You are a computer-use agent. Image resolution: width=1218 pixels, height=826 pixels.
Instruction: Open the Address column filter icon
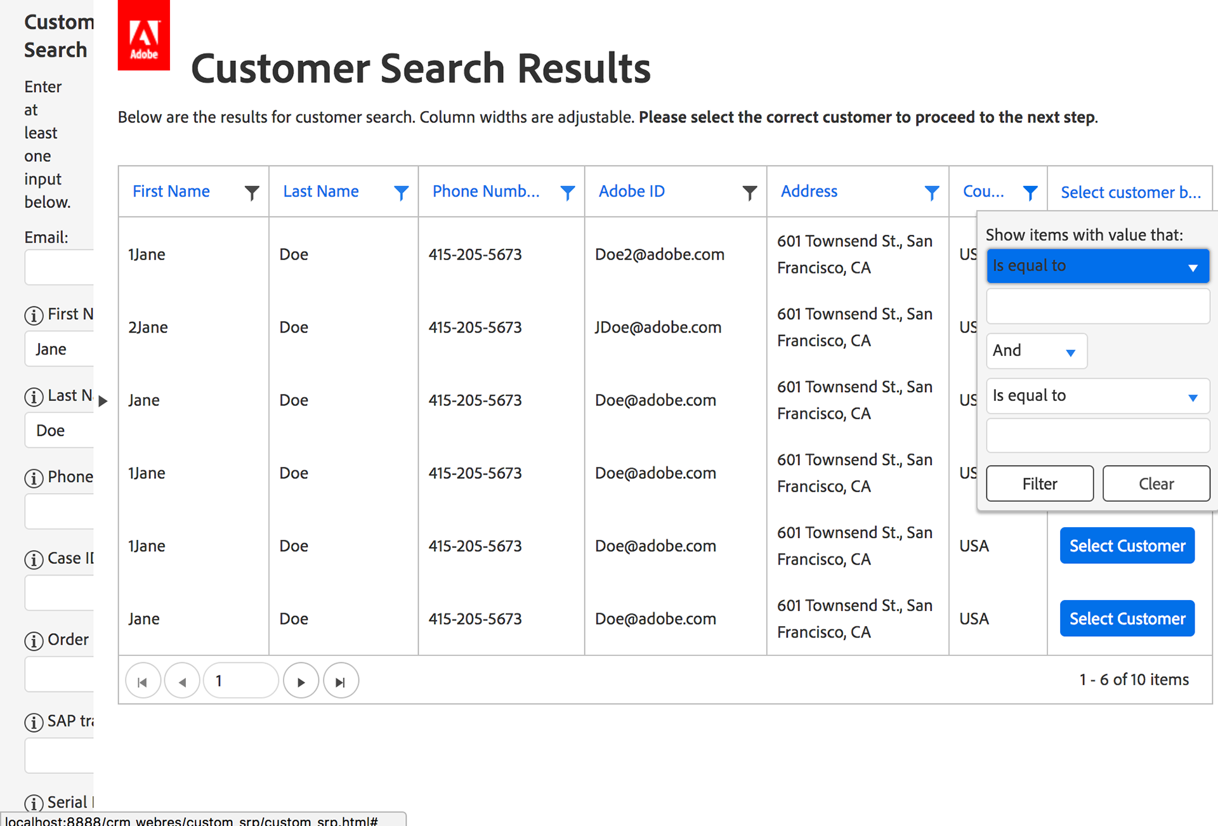(931, 192)
